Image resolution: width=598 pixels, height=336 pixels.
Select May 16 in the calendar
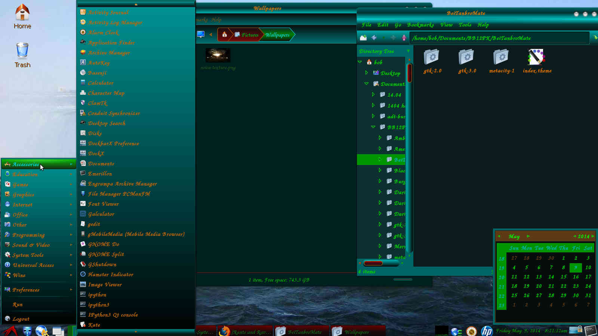point(576,277)
